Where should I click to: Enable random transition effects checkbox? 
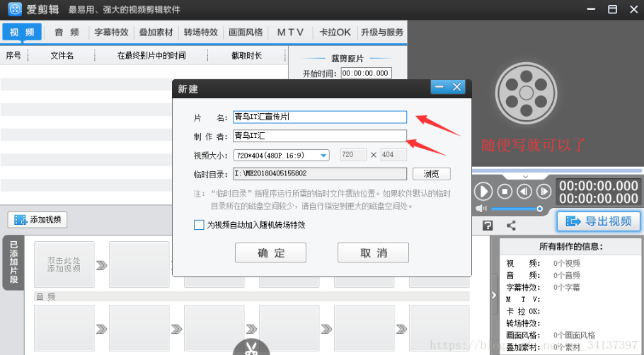tap(199, 225)
